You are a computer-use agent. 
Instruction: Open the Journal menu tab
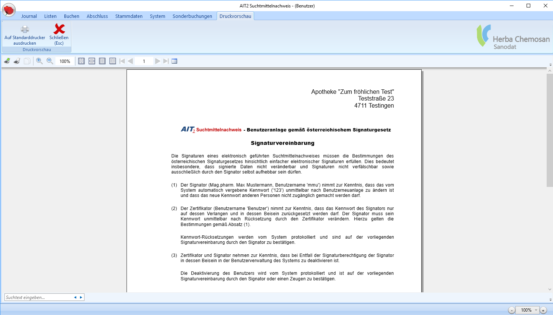click(x=29, y=16)
